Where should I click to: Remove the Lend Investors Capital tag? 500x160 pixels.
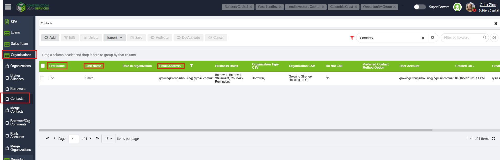tap(323, 7)
